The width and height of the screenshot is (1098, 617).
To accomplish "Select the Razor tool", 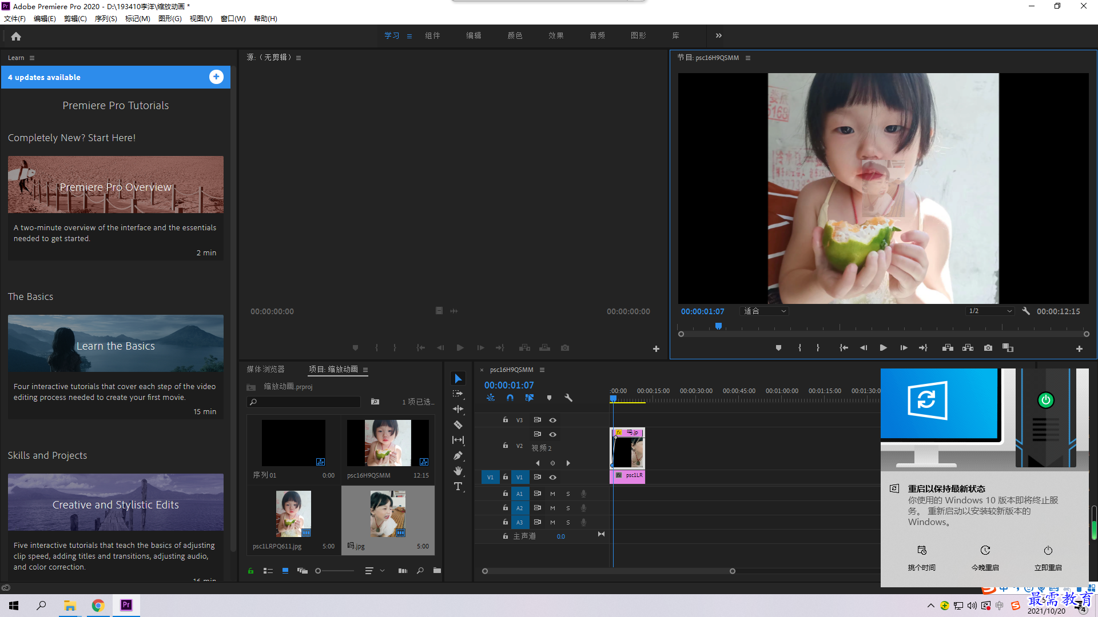I will [458, 424].
